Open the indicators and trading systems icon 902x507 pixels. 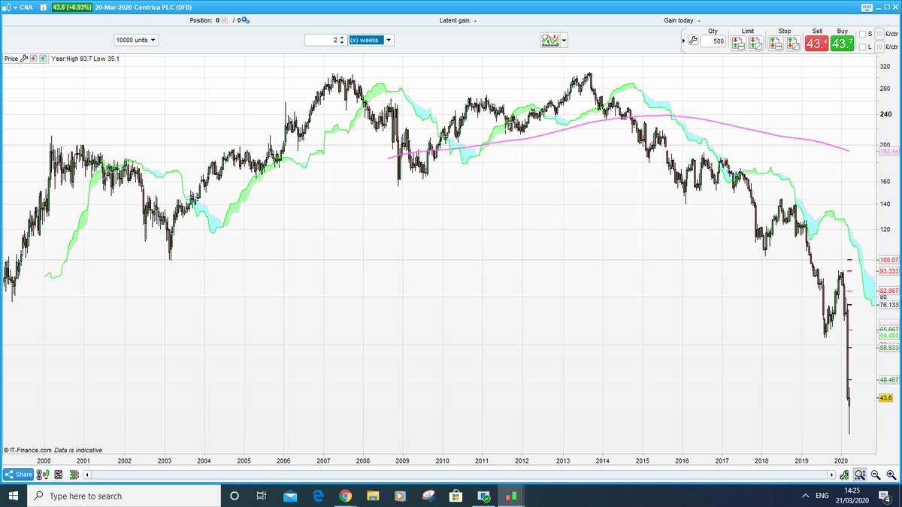pyautogui.click(x=550, y=41)
